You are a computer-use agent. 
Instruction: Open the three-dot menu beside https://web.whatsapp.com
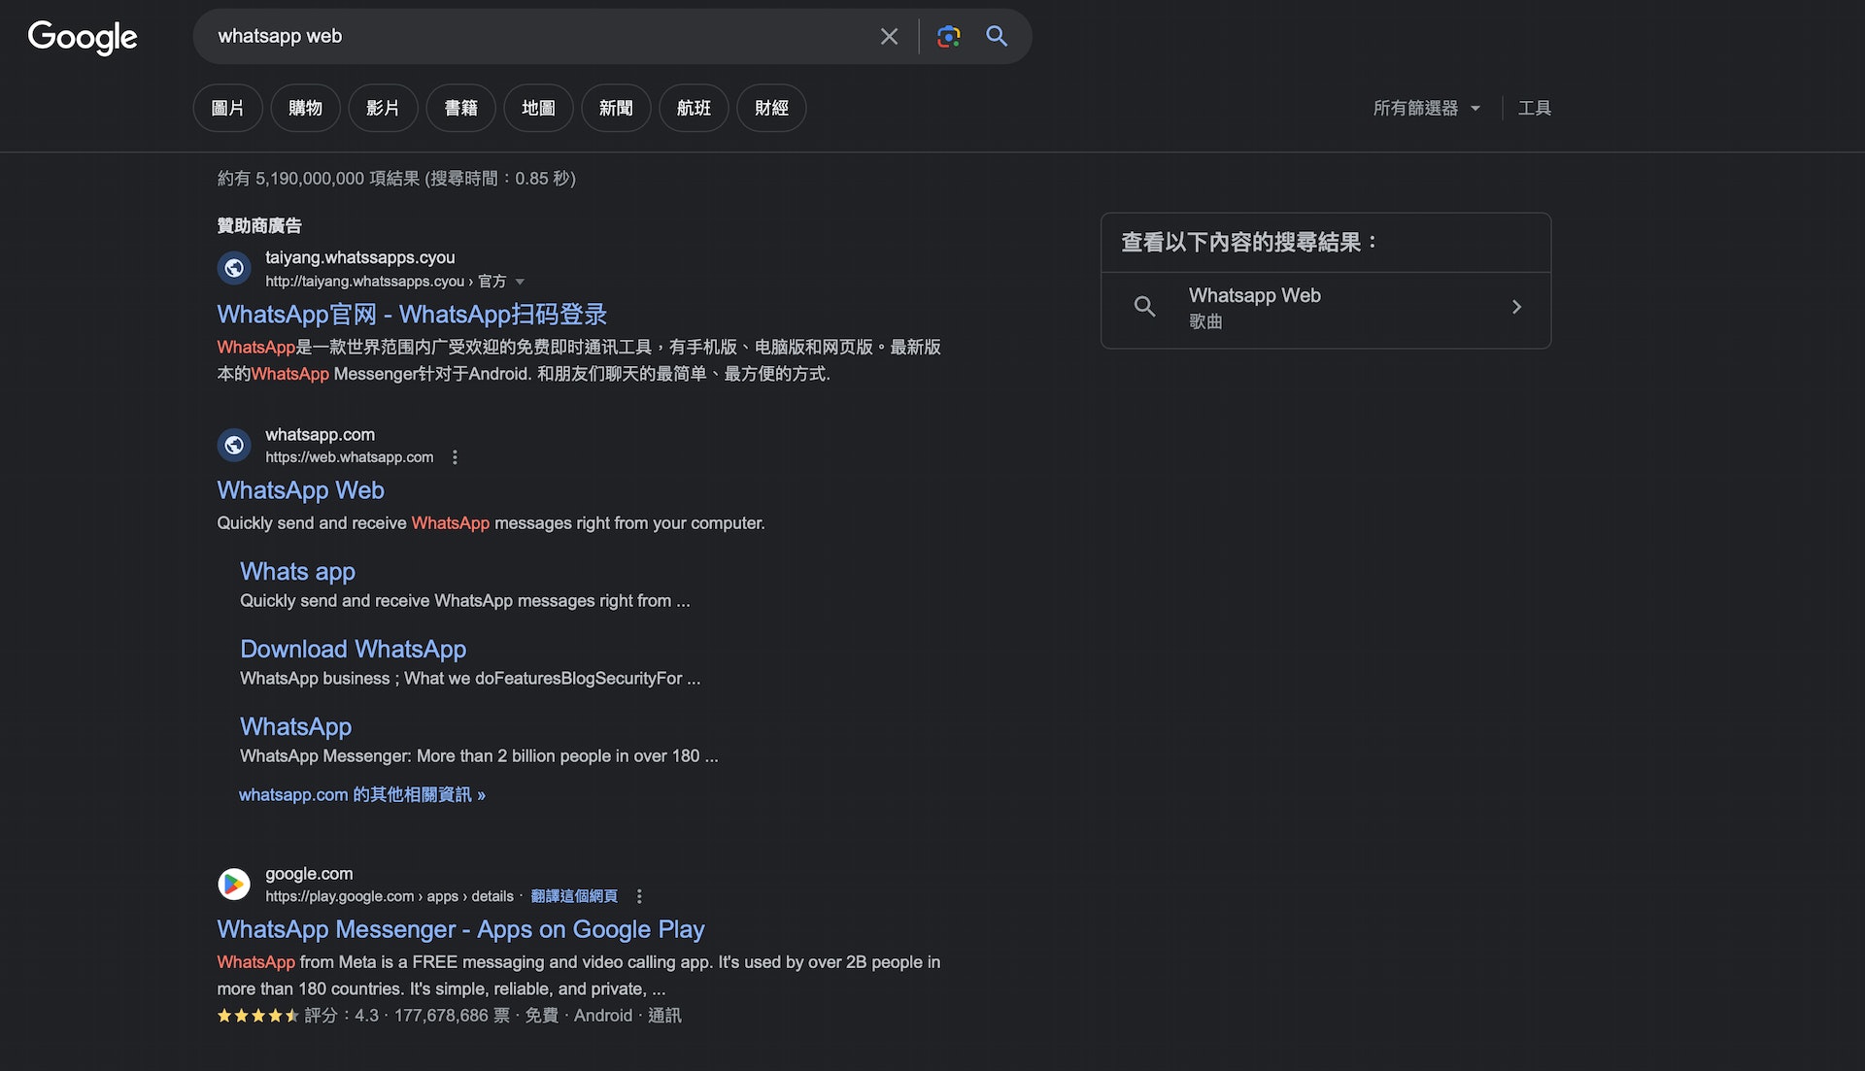coord(455,457)
